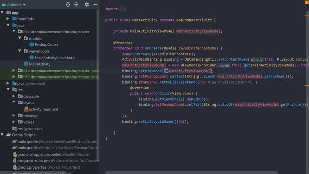309x174 pixels.
Task: Click the collapse all icon in project panel
Action: pyautogui.click(x=76, y=4)
